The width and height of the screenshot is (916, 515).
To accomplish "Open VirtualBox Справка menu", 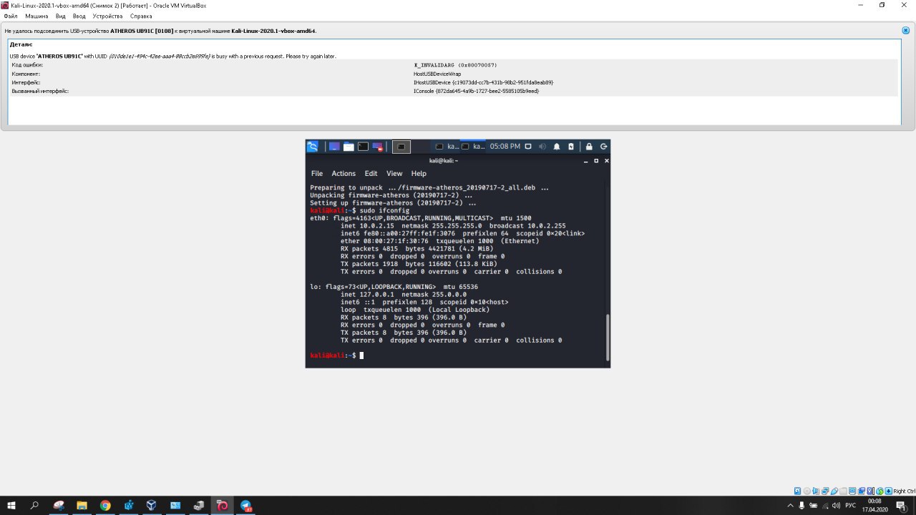I will click(141, 16).
